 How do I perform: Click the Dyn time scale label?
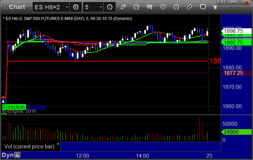(x=8, y=155)
